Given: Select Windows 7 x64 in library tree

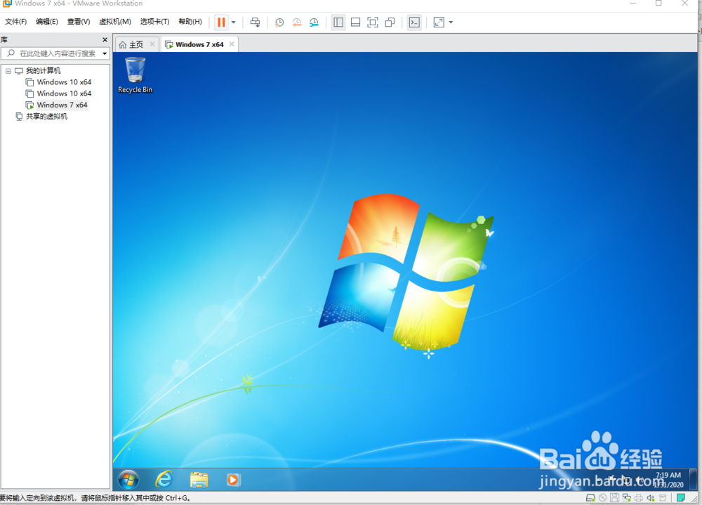Looking at the screenshot, I should click(62, 105).
